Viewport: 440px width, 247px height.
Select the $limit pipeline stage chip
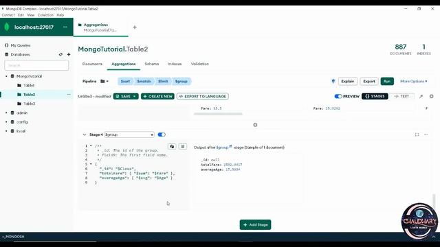[163, 81]
